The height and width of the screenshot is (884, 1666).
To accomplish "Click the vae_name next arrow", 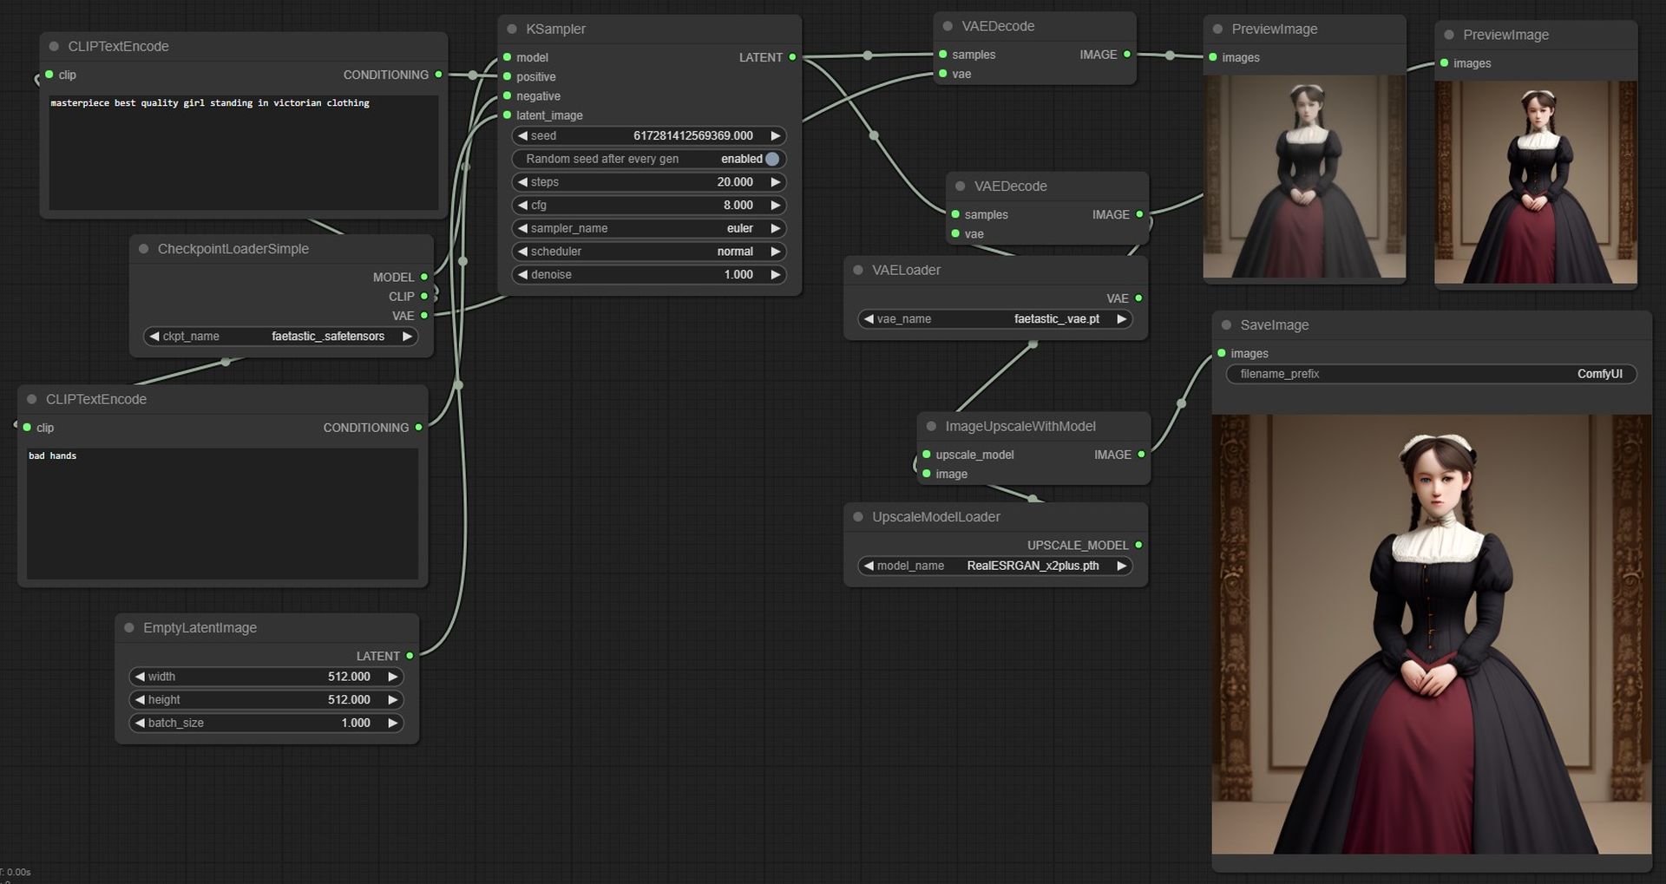I will tap(1121, 319).
